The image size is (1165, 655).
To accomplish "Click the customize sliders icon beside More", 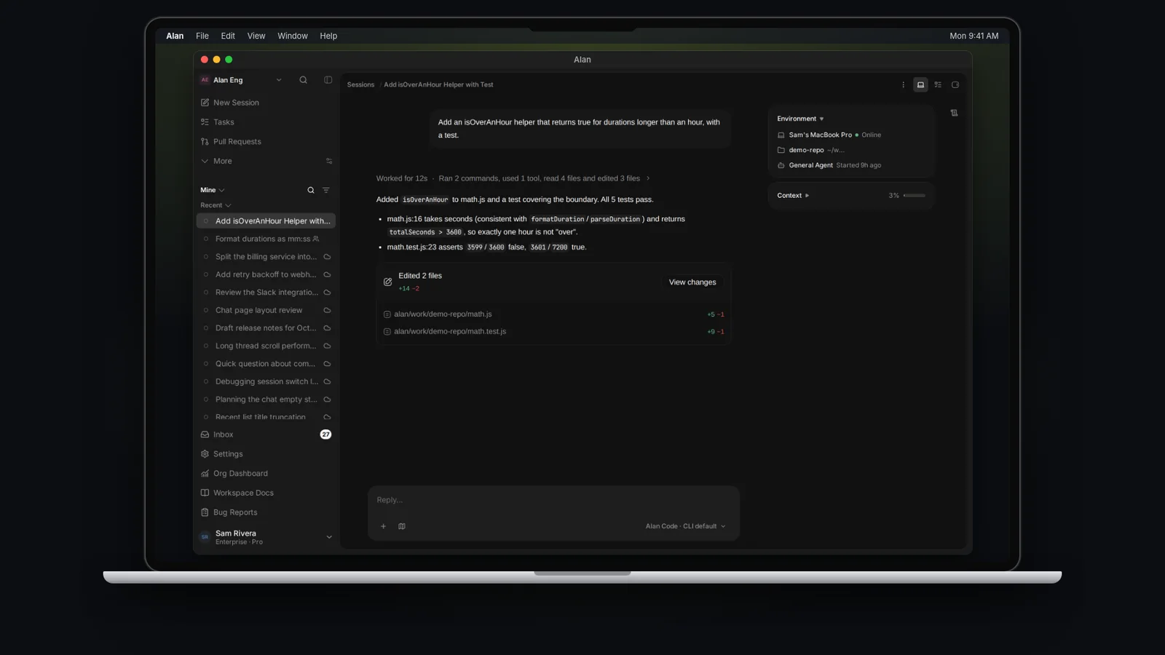I will pos(329,162).
